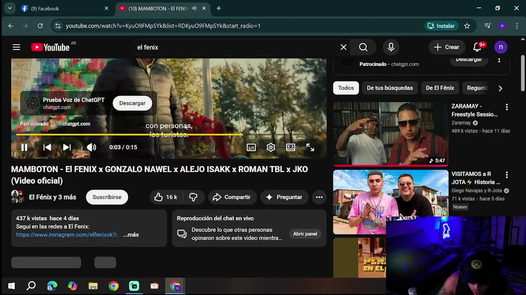Switch to theater mode

291,147
